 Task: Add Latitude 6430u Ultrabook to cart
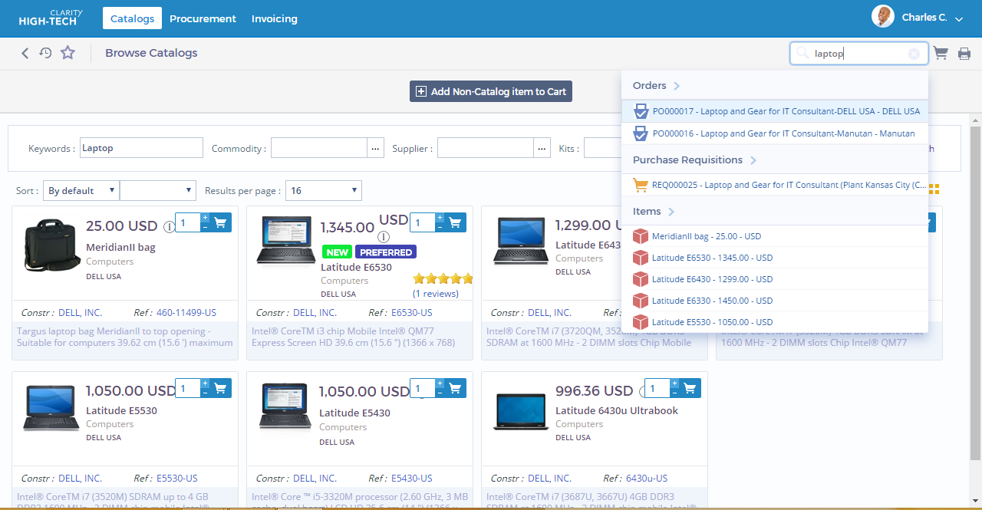click(690, 388)
